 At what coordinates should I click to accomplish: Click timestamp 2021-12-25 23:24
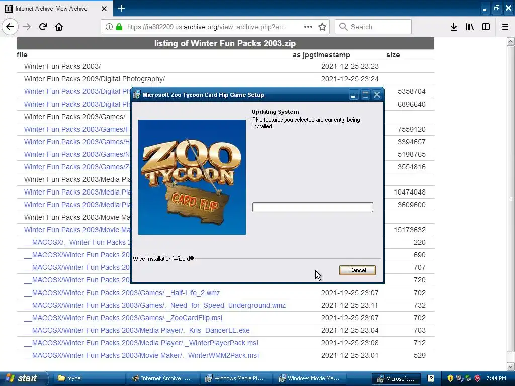pos(350,79)
